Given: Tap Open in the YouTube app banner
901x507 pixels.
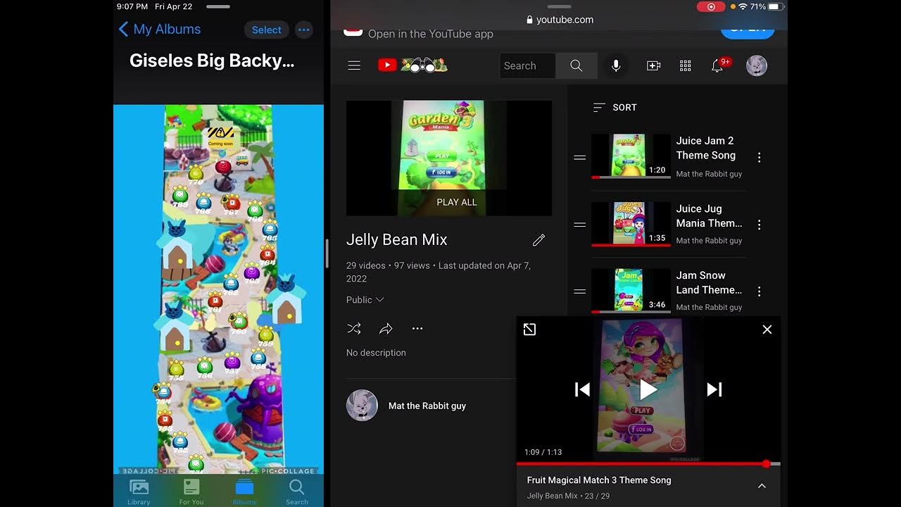Looking at the screenshot, I should tap(430, 34).
